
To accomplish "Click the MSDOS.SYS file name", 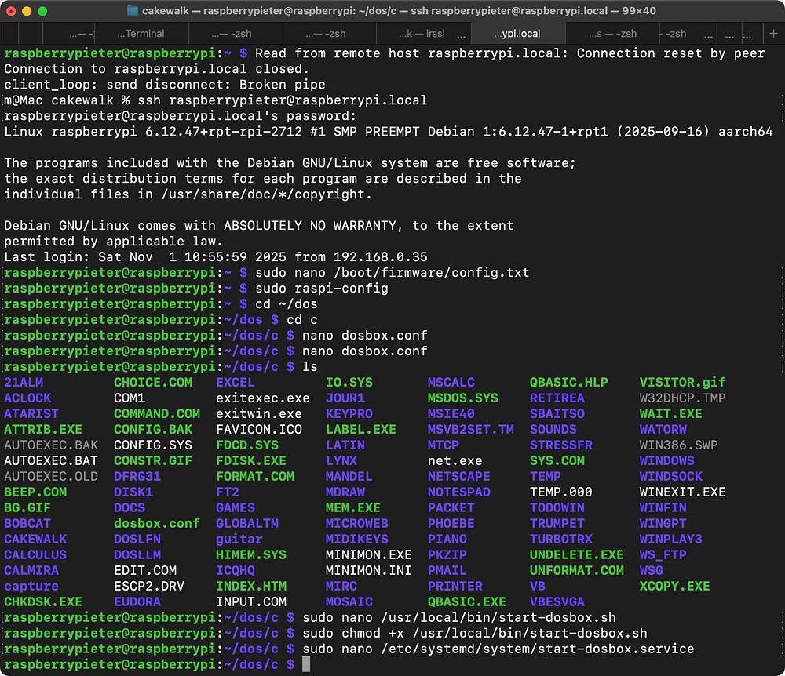I will 463,398.
